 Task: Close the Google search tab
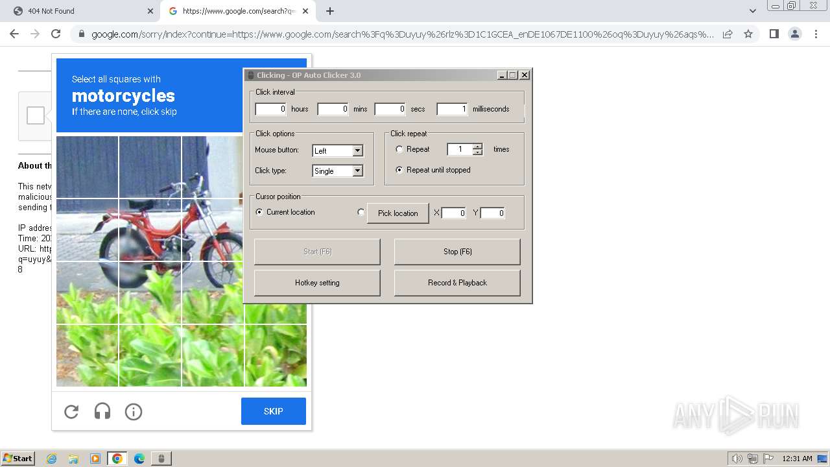305,11
